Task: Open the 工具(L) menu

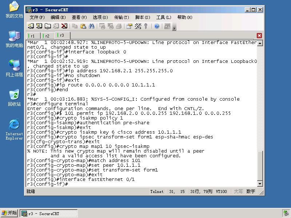Action: coord(163,17)
